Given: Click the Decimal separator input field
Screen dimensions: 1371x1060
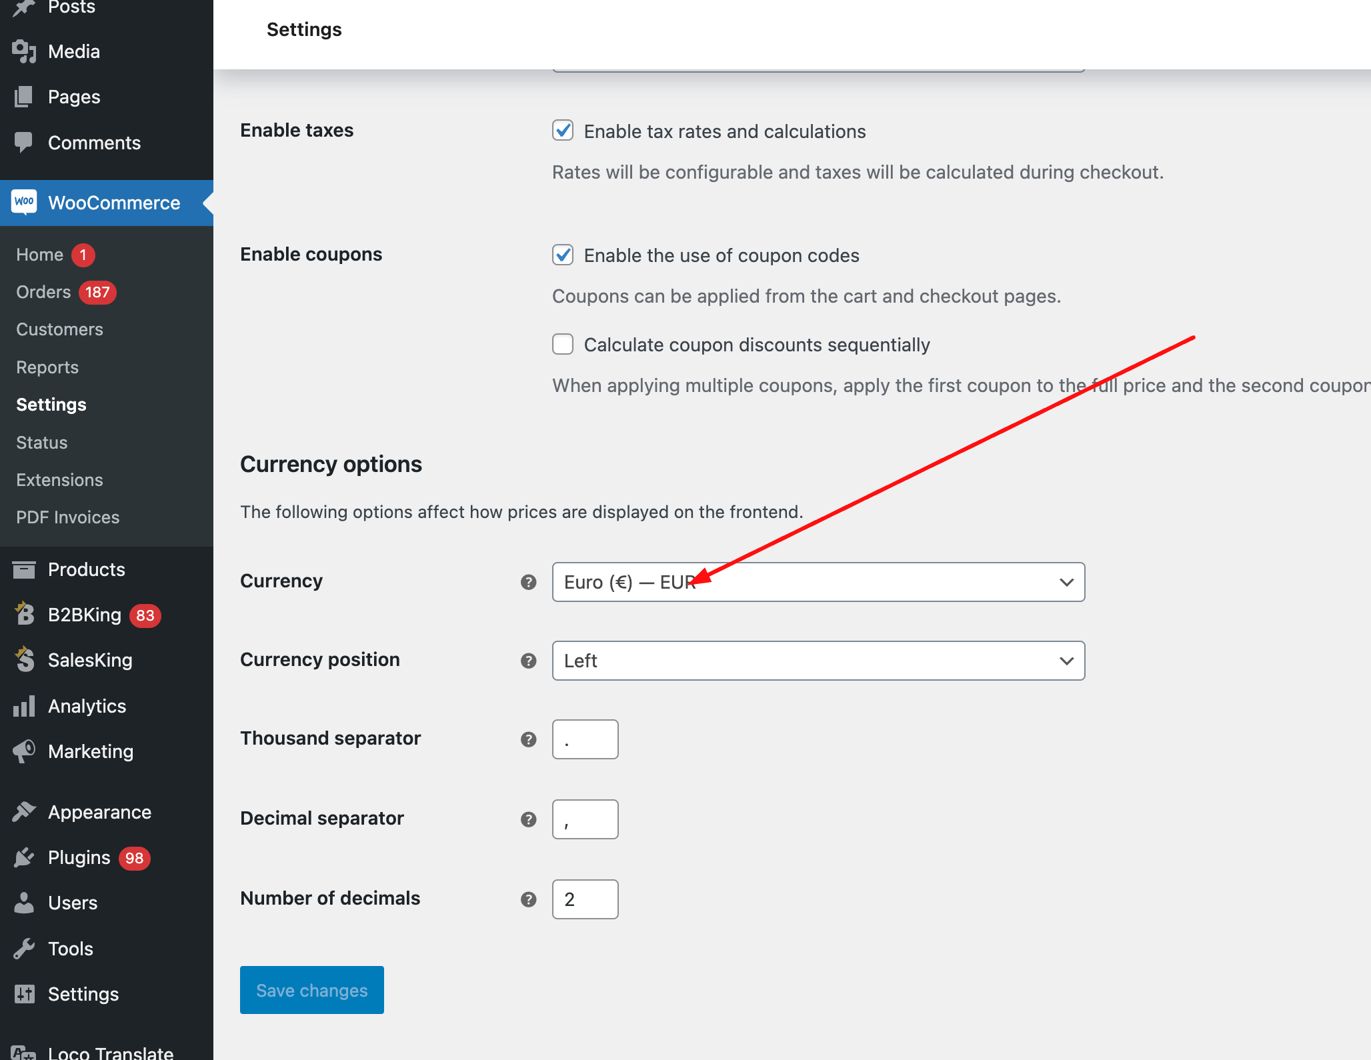Looking at the screenshot, I should [584, 819].
